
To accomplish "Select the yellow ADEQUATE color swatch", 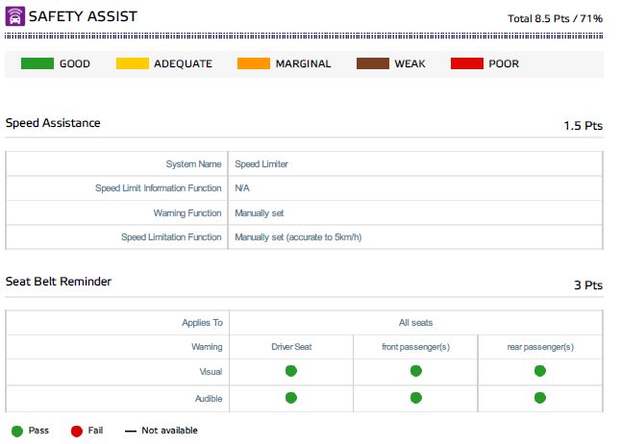I will coord(132,64).
